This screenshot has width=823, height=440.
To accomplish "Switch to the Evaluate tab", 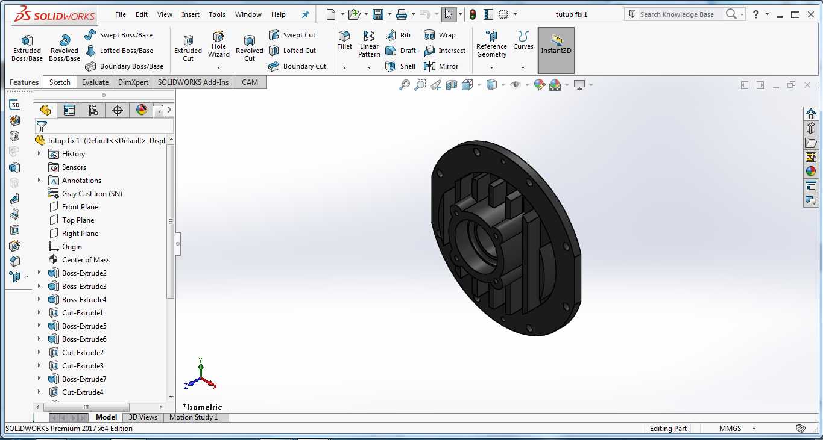I will (x=95, y=82).
